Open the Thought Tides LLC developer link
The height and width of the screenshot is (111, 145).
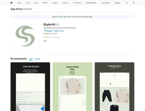[54, 31]
